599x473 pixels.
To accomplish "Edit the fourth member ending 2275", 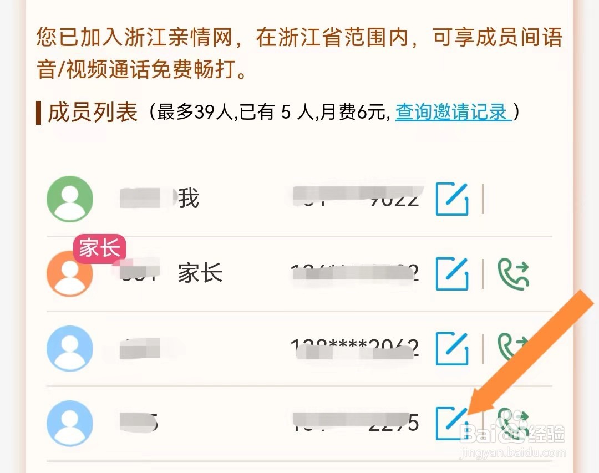I will 453,423.
